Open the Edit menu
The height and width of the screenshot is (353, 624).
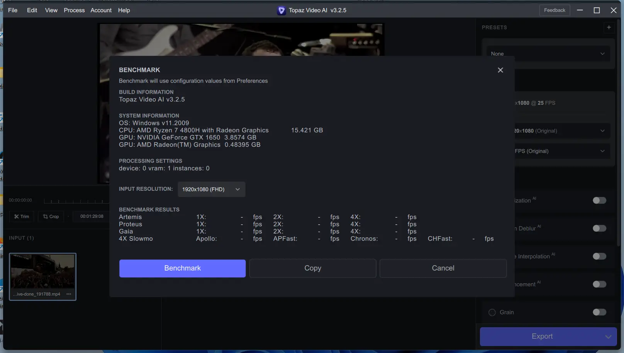(x=32, y=10)
